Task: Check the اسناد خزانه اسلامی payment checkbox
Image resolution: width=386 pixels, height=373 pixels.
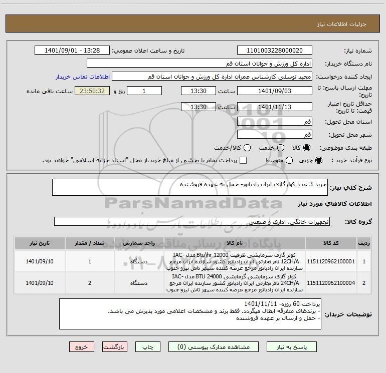Action: (x=243, y=160)
